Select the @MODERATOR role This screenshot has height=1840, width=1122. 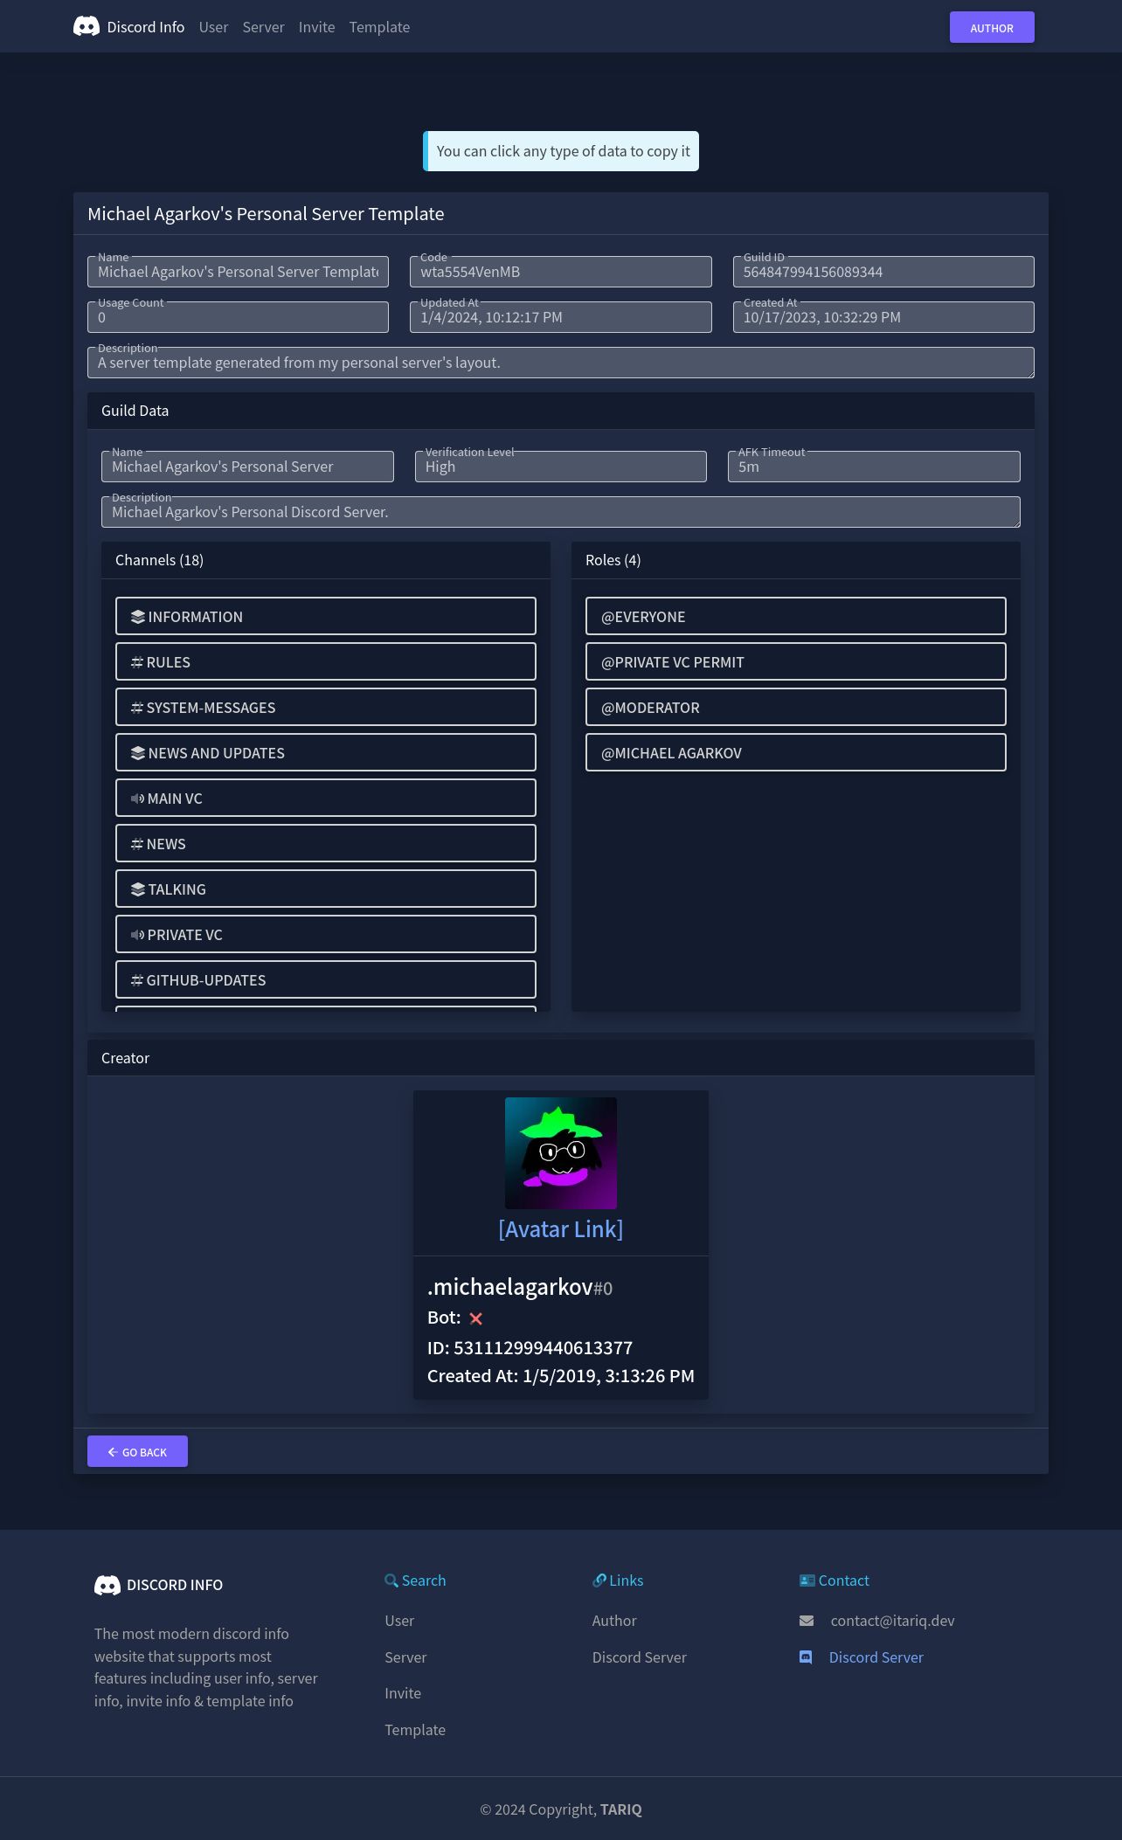[796, 707]
